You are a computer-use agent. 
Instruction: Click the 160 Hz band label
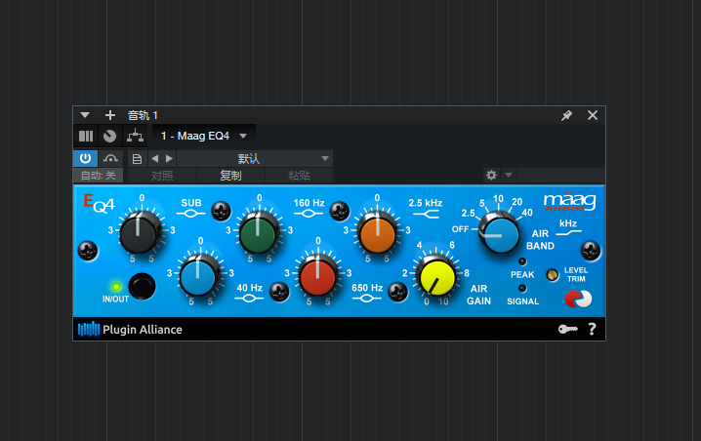(x=309, y=203)
